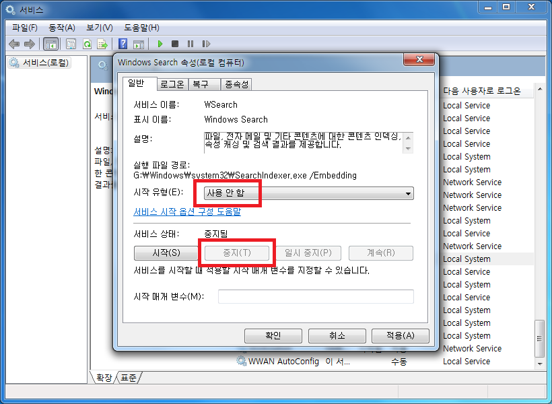Click the 적용(A) apply button
552x404 pixels.
point(401,336)
